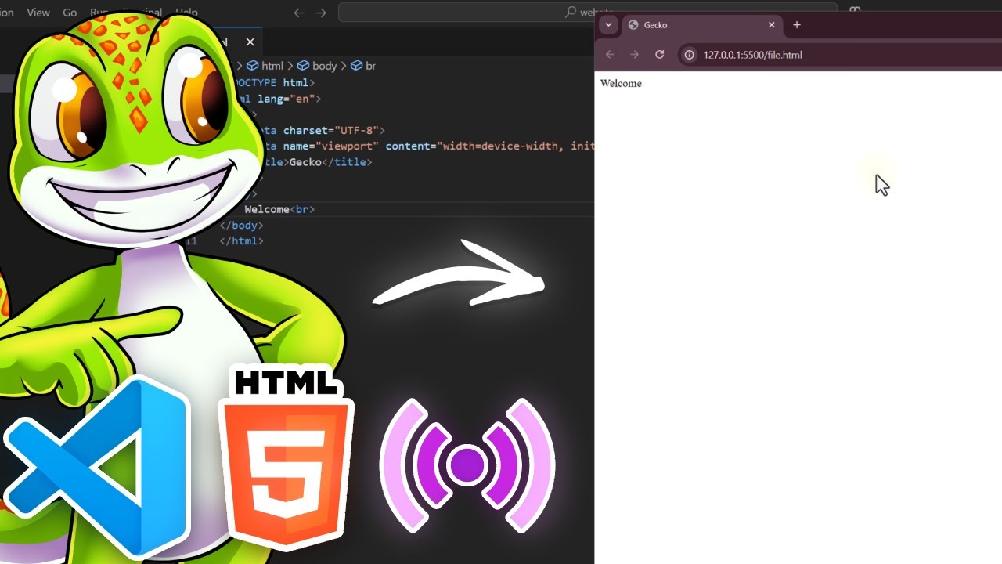This screenshot has width=1002, height=564.
Task: Click the </html> closing tag line
Action: coord(242,240)
